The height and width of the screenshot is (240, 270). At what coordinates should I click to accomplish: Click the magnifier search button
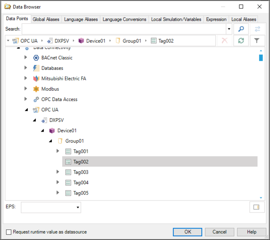(241, 29)
